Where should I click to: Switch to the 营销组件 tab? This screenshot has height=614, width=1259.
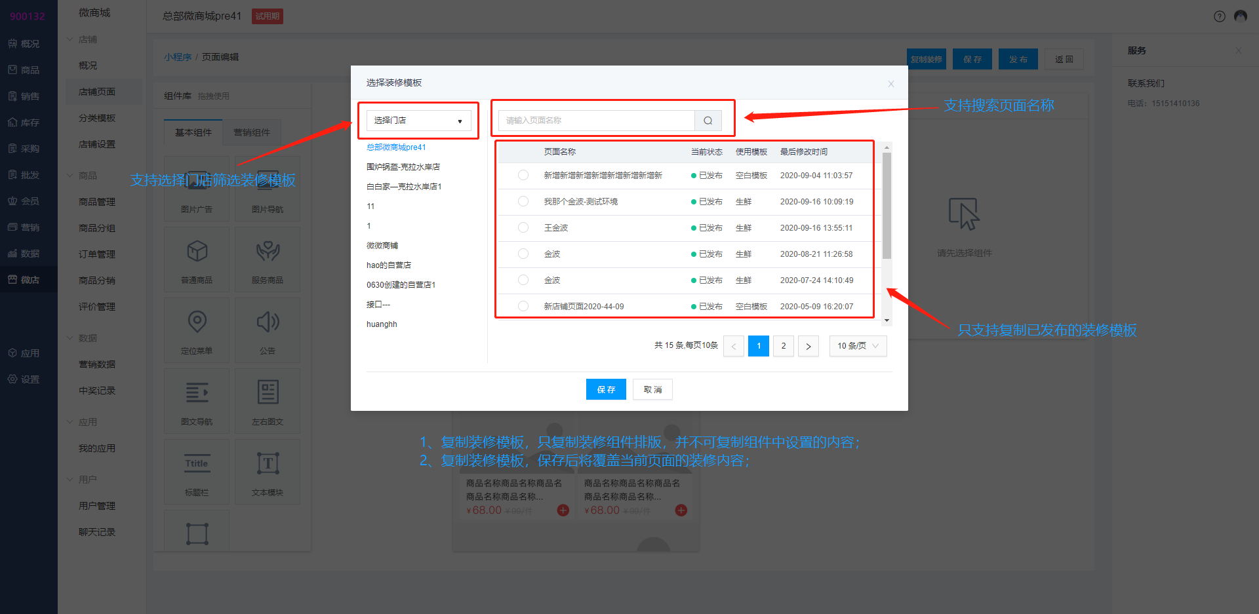[252, 132]
